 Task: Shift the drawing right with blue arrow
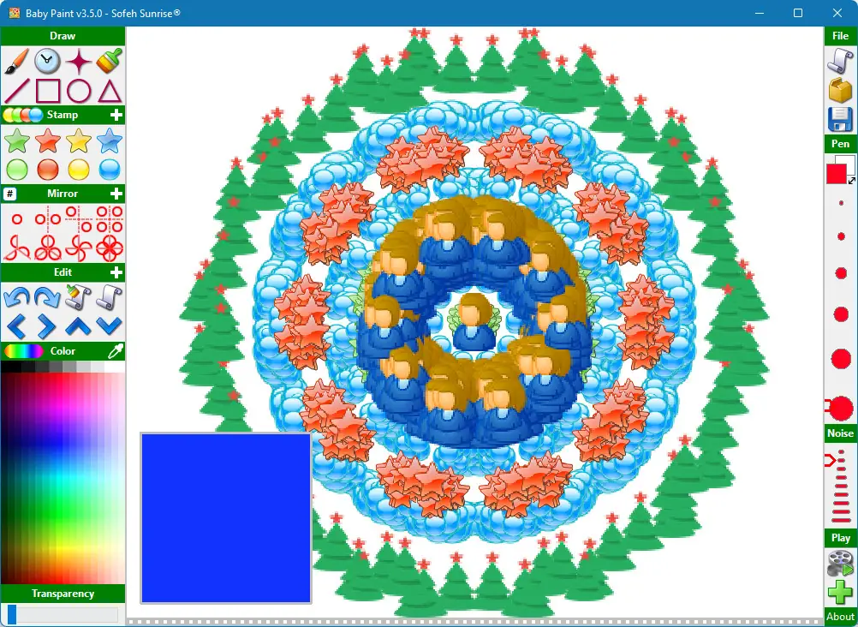tap(47, 327)
